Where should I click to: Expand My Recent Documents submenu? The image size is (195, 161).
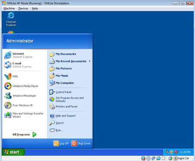(70, 61)
